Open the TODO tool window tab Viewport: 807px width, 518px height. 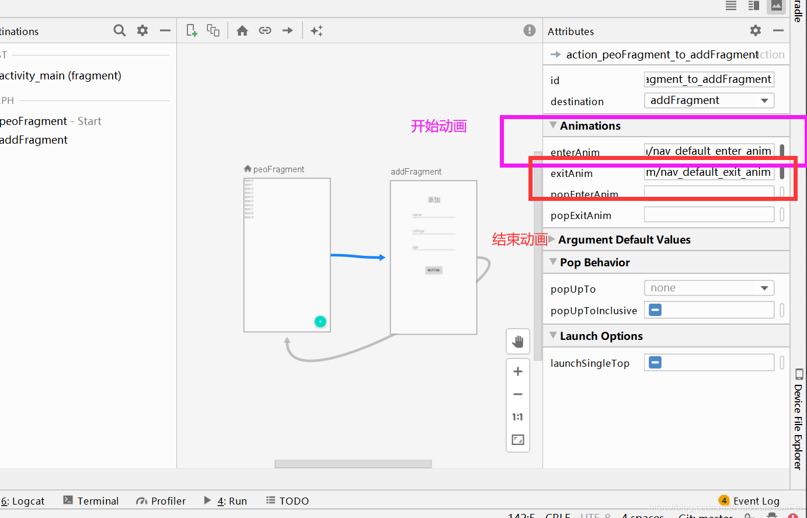tap(287, 501)
